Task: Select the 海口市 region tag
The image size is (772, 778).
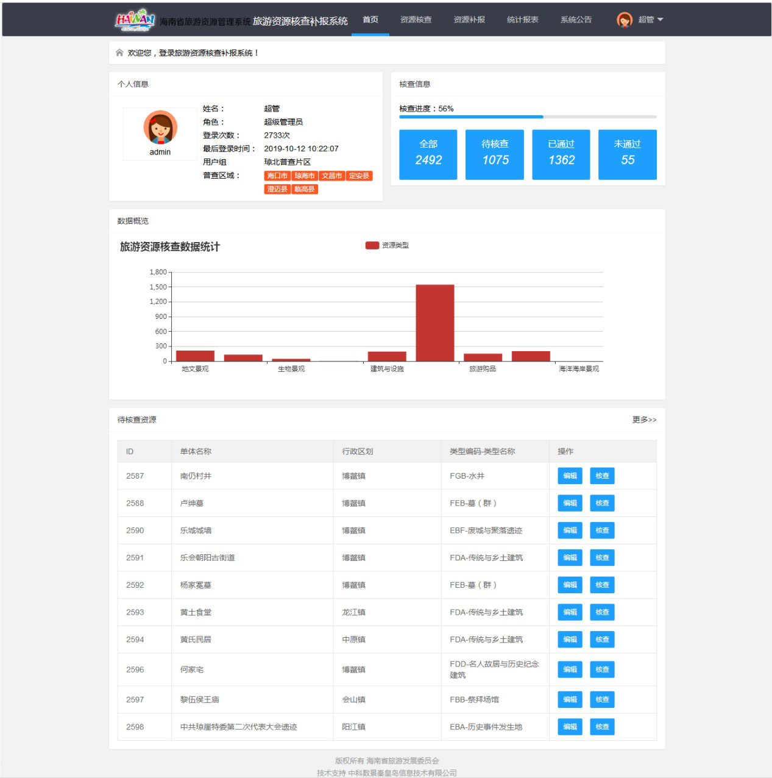Action: pyautogui.click(x=277, y=176)
